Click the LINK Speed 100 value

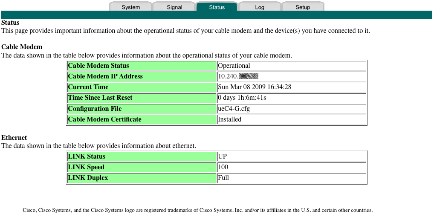coord(223,167)
